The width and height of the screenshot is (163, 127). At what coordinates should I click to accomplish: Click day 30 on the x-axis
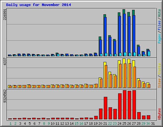click(148, 124)
